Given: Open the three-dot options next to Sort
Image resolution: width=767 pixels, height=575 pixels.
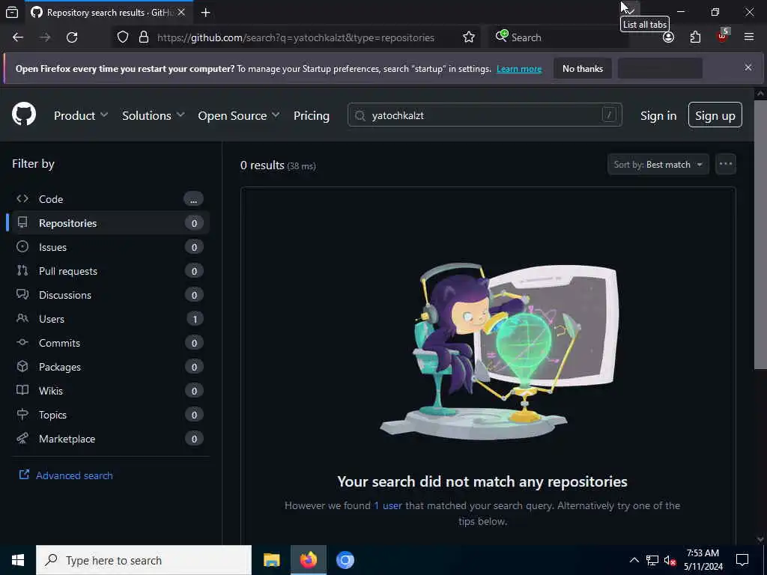Looking at the screenshot, I should click(725, 164).
